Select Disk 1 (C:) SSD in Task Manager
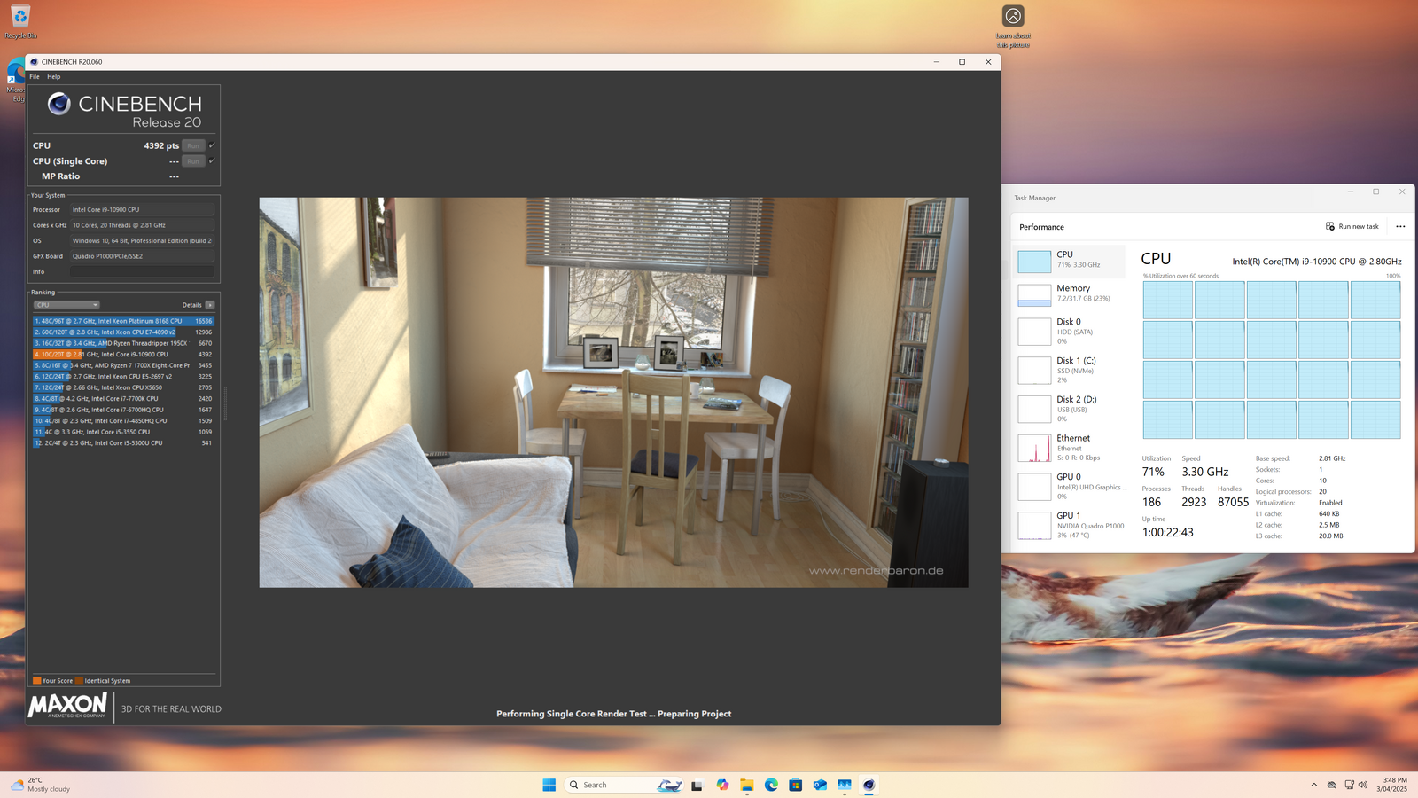 click(x=1069, y=370)
